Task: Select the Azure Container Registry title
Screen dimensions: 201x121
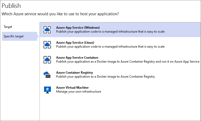Action: pyautogui.click(x=74, y=73)
